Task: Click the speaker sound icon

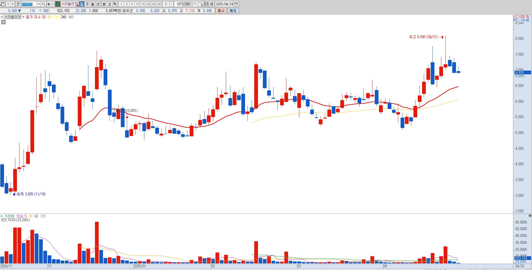Action: click(49, 4)
